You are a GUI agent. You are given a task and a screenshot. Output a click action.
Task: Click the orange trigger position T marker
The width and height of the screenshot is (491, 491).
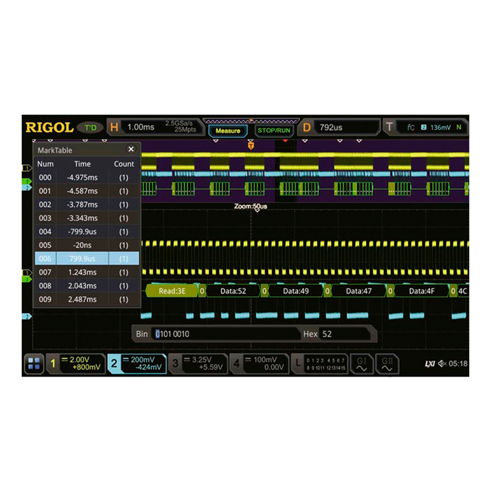pos(251,145)
